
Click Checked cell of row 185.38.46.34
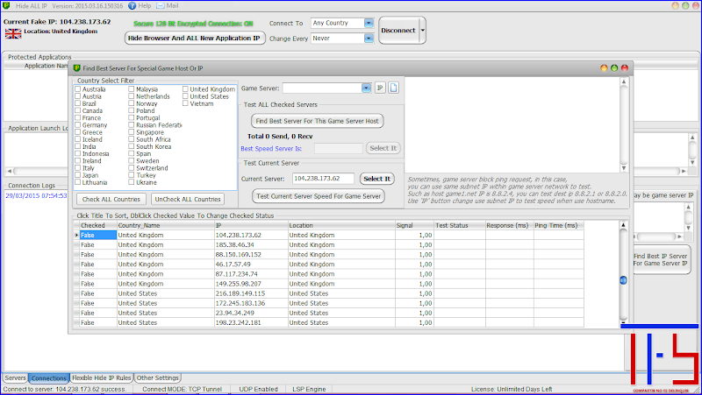point(98,245)
